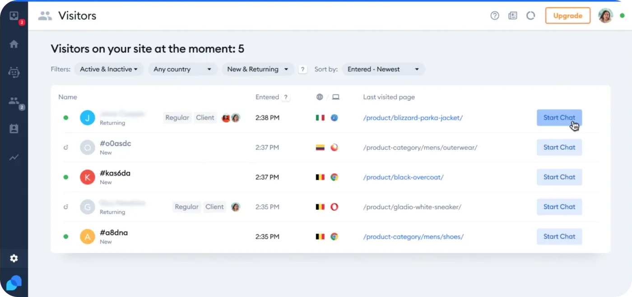
Task: Open the Entered - Newest sort dropdown
Action: click(x=383, y=69)
